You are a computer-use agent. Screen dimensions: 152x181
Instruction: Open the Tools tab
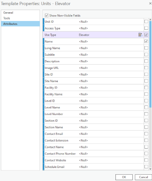pyautogui.click(x=20, y=18)
